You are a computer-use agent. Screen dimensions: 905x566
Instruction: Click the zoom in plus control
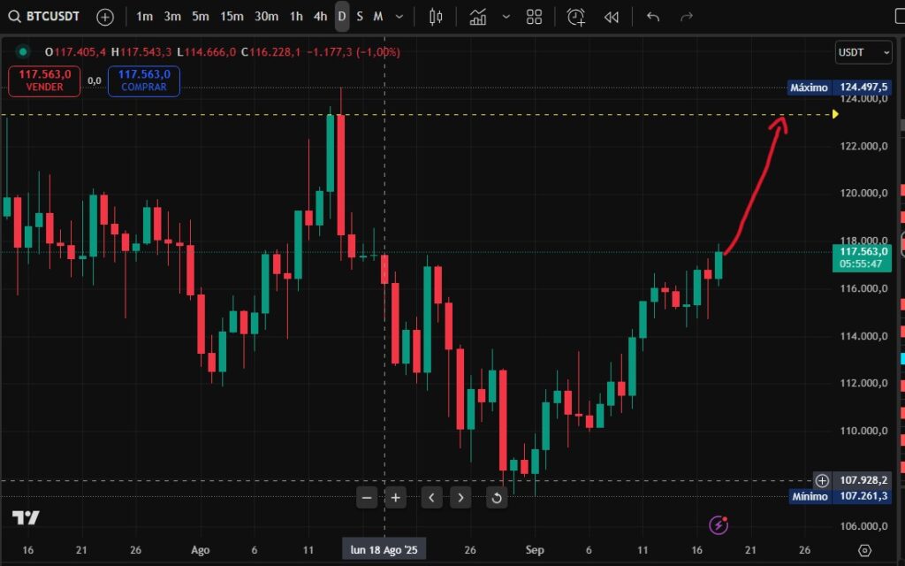(395, 497)
